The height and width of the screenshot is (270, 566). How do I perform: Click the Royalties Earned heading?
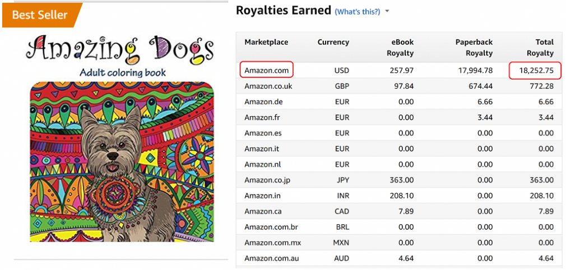(x=284, y=11)
